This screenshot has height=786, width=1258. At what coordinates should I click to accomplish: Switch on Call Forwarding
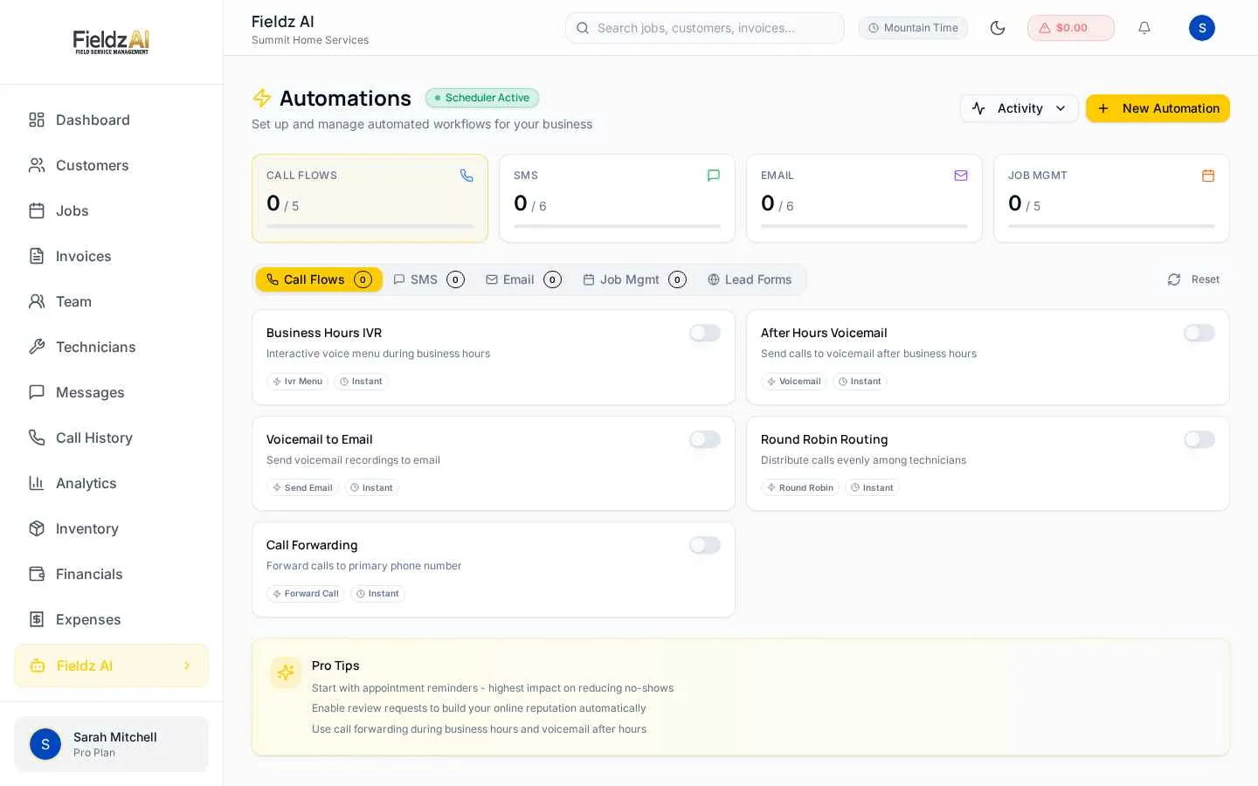coord(705,545)
